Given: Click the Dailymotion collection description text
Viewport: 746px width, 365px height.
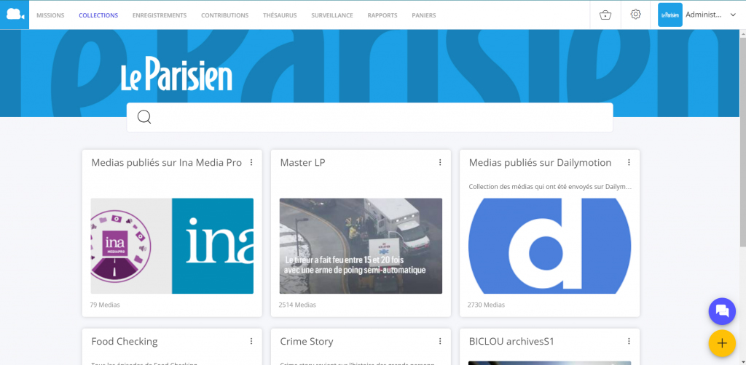Looking at the screenshot, I should click(551, 187).
